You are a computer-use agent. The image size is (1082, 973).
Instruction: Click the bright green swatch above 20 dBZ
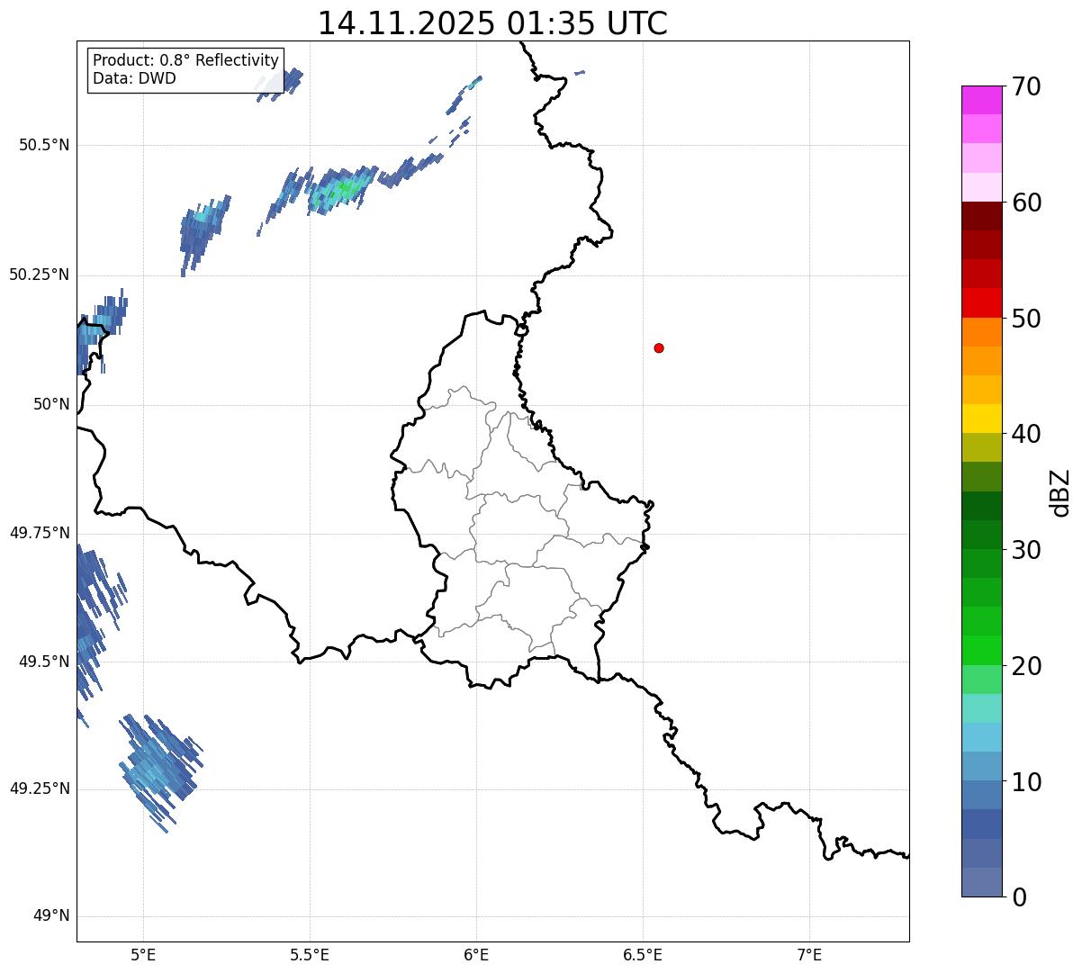click(x=981, y=650)
